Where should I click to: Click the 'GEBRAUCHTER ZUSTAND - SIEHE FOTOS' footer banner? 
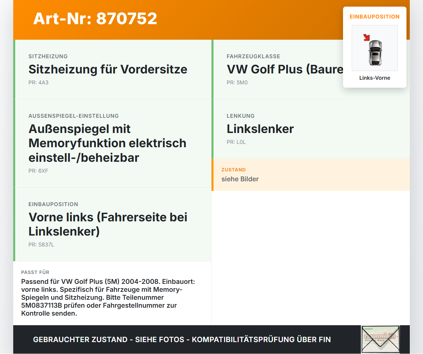[182, 339]
